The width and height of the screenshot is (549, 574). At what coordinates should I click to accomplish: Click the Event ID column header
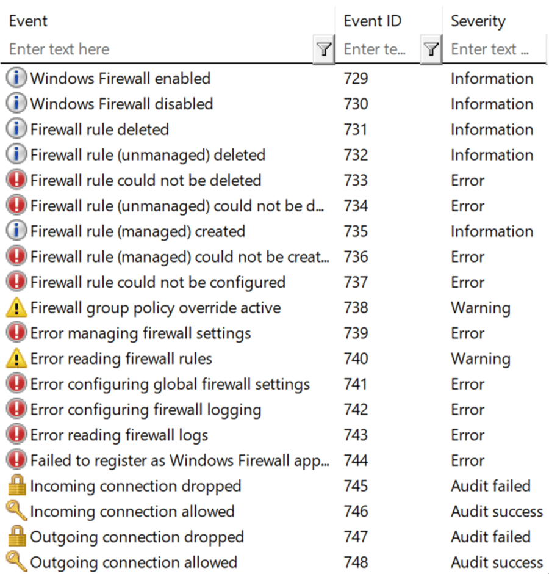pos(372,21)
